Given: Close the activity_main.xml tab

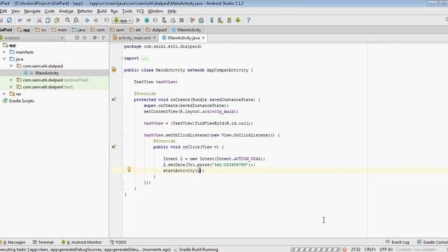Looking at the screenshot, I should tap(154, 38).
